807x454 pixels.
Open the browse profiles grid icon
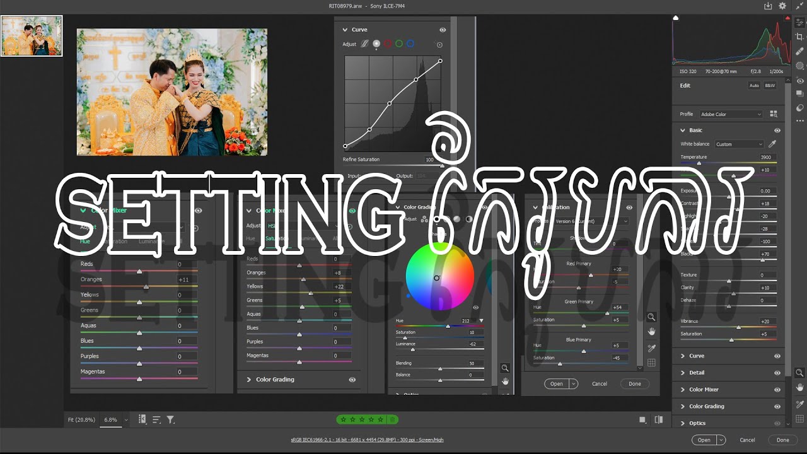tap(774, 114)
